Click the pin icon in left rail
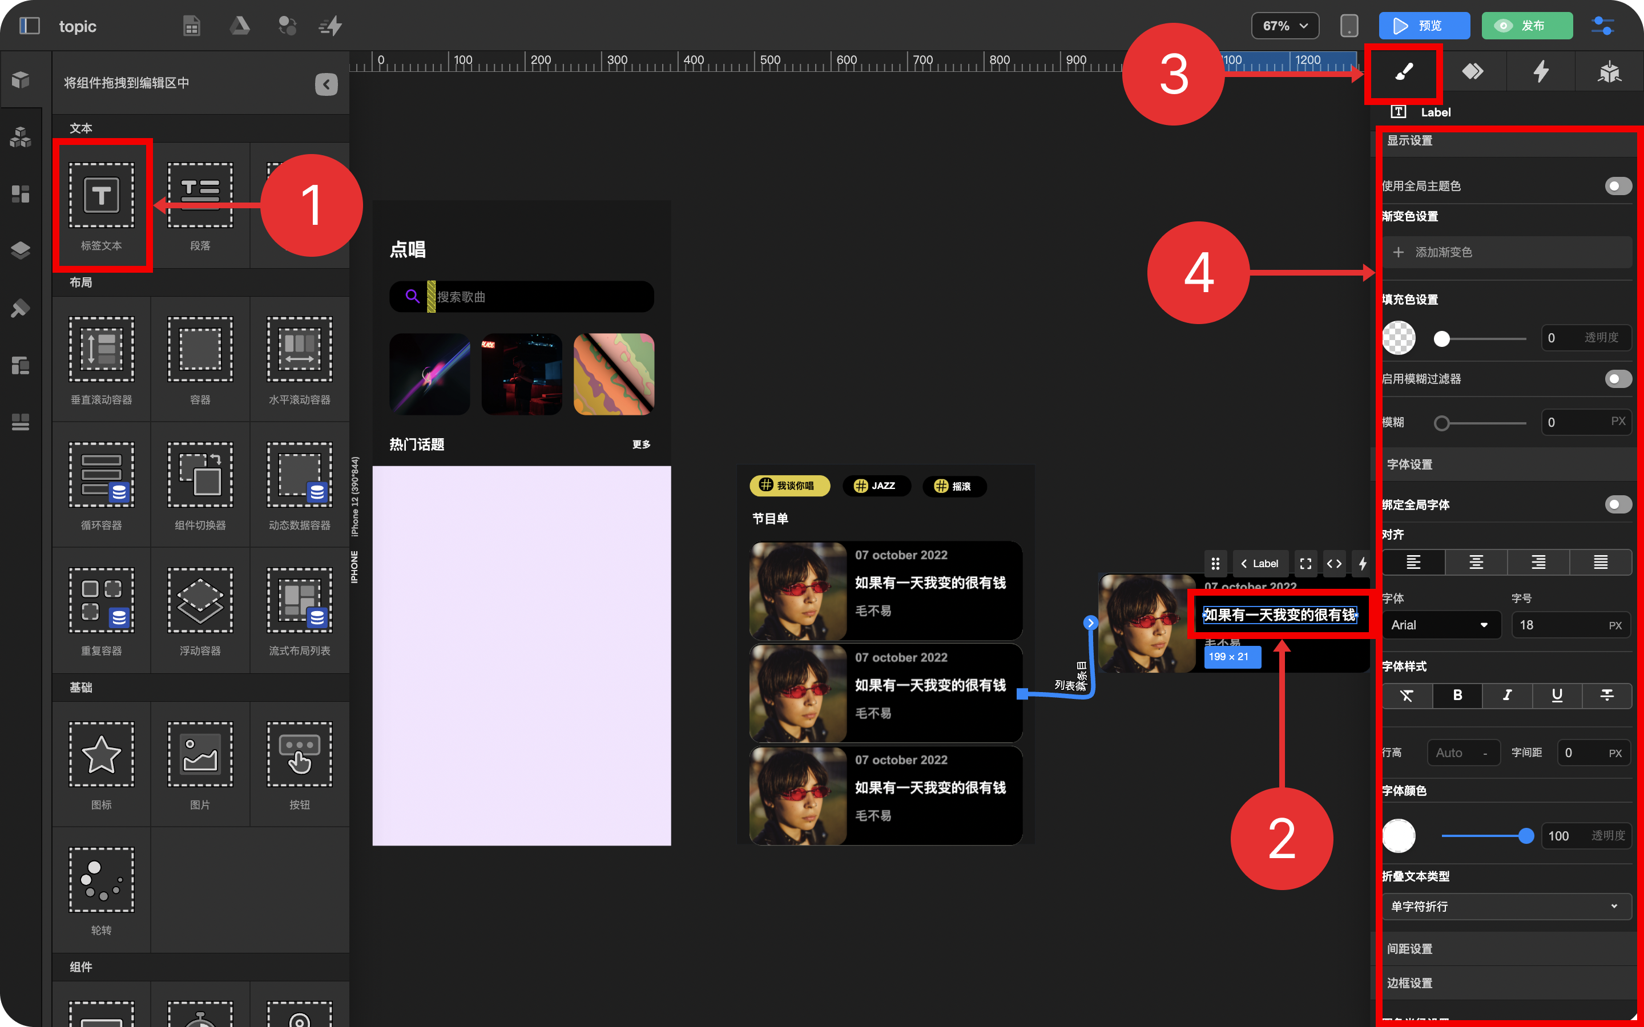This screenshot has width=1644, height=1027. [x=21, y=308]
